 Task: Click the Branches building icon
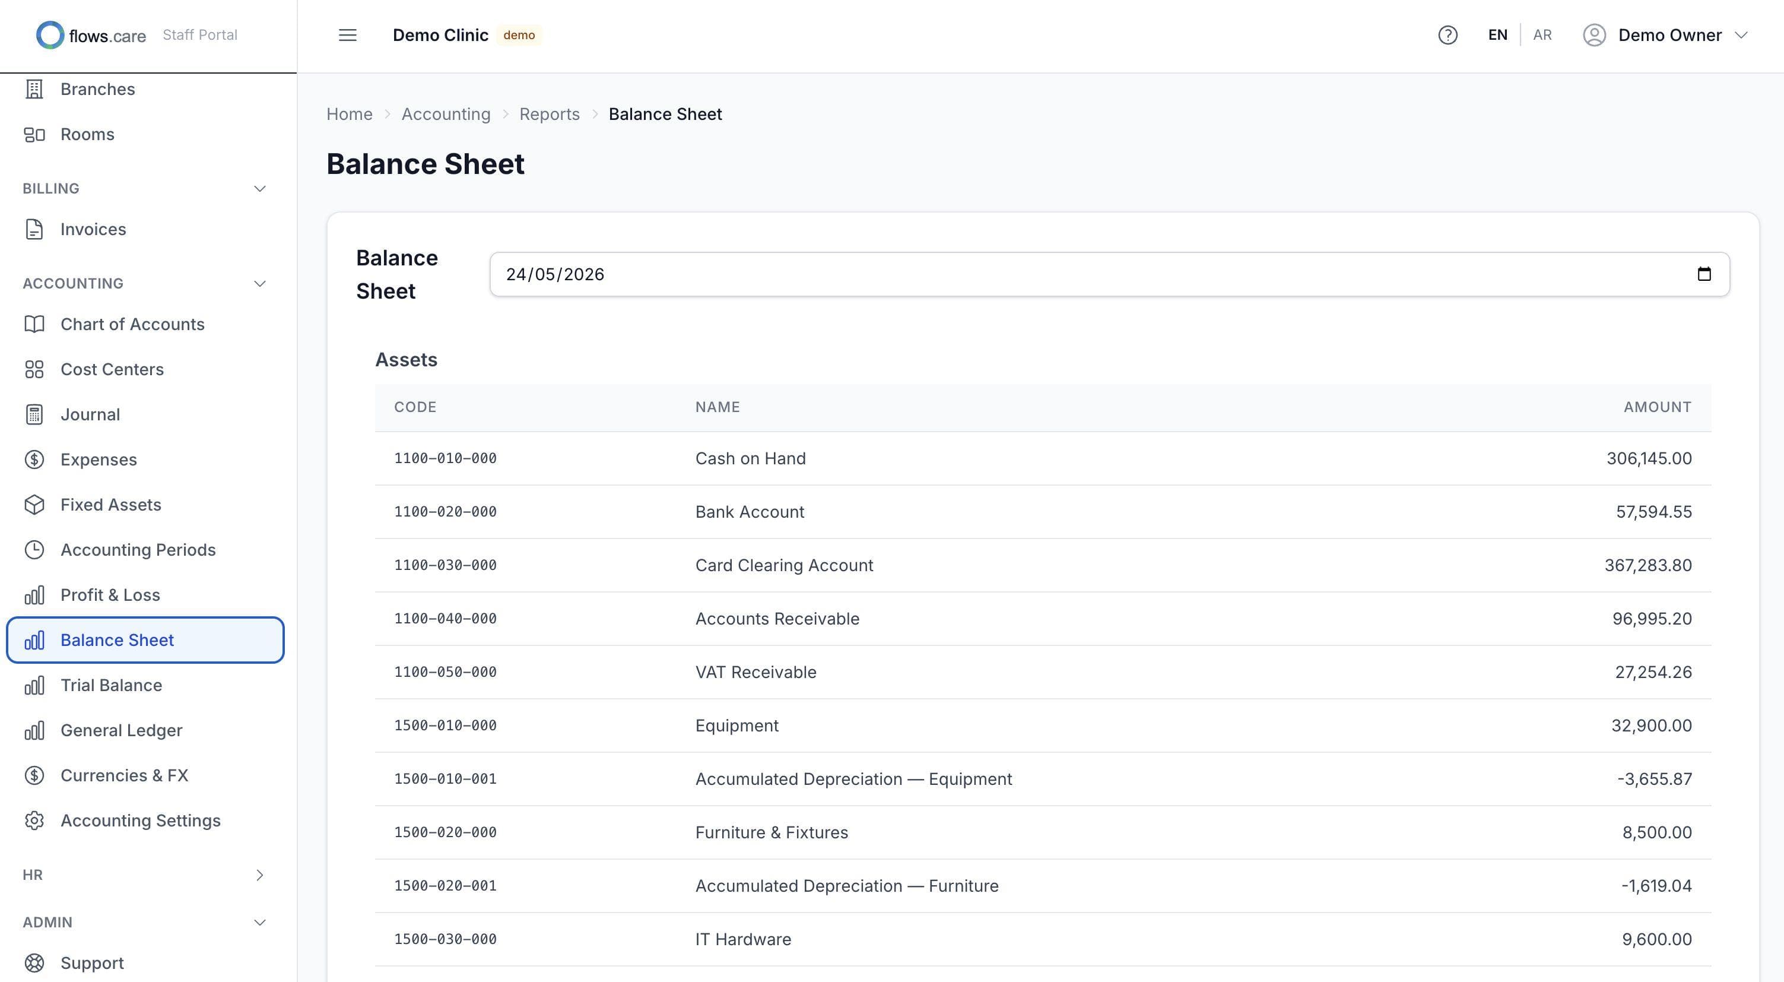[34, 90]
